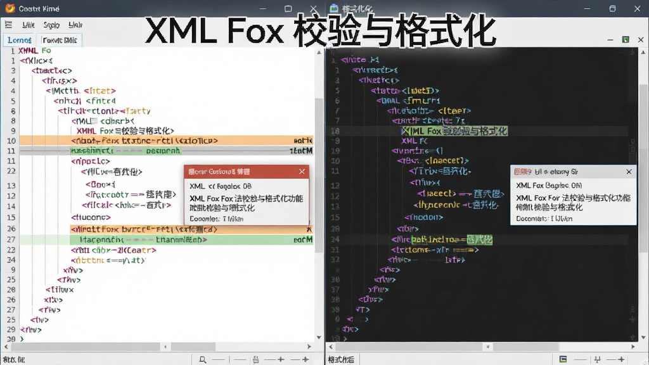
Task: Click the plus icon in right status bar
Action: (x=621, y=360)
